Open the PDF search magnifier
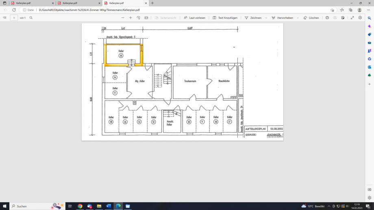The height and width of the screenshot is (210, 374). [31, 18]
